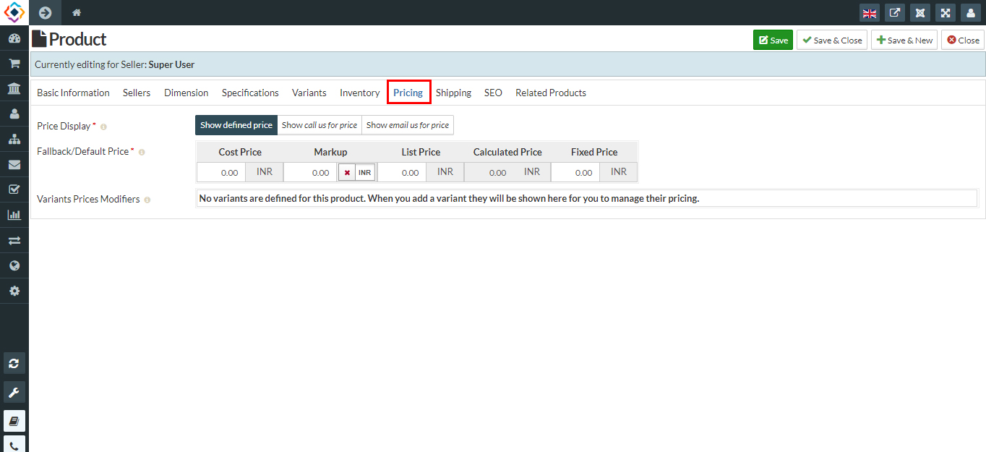Open the Dashboard speedometer icon
The width and height of the screenshot is (986, 452).
coord(14,38)
